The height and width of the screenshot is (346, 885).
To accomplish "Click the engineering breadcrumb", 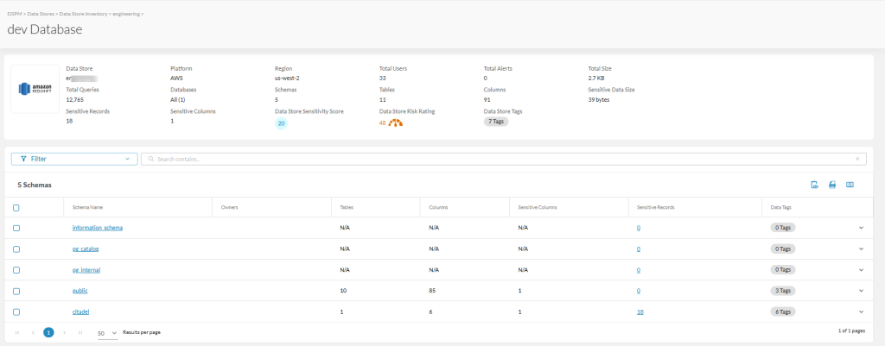I will [126, 14].
